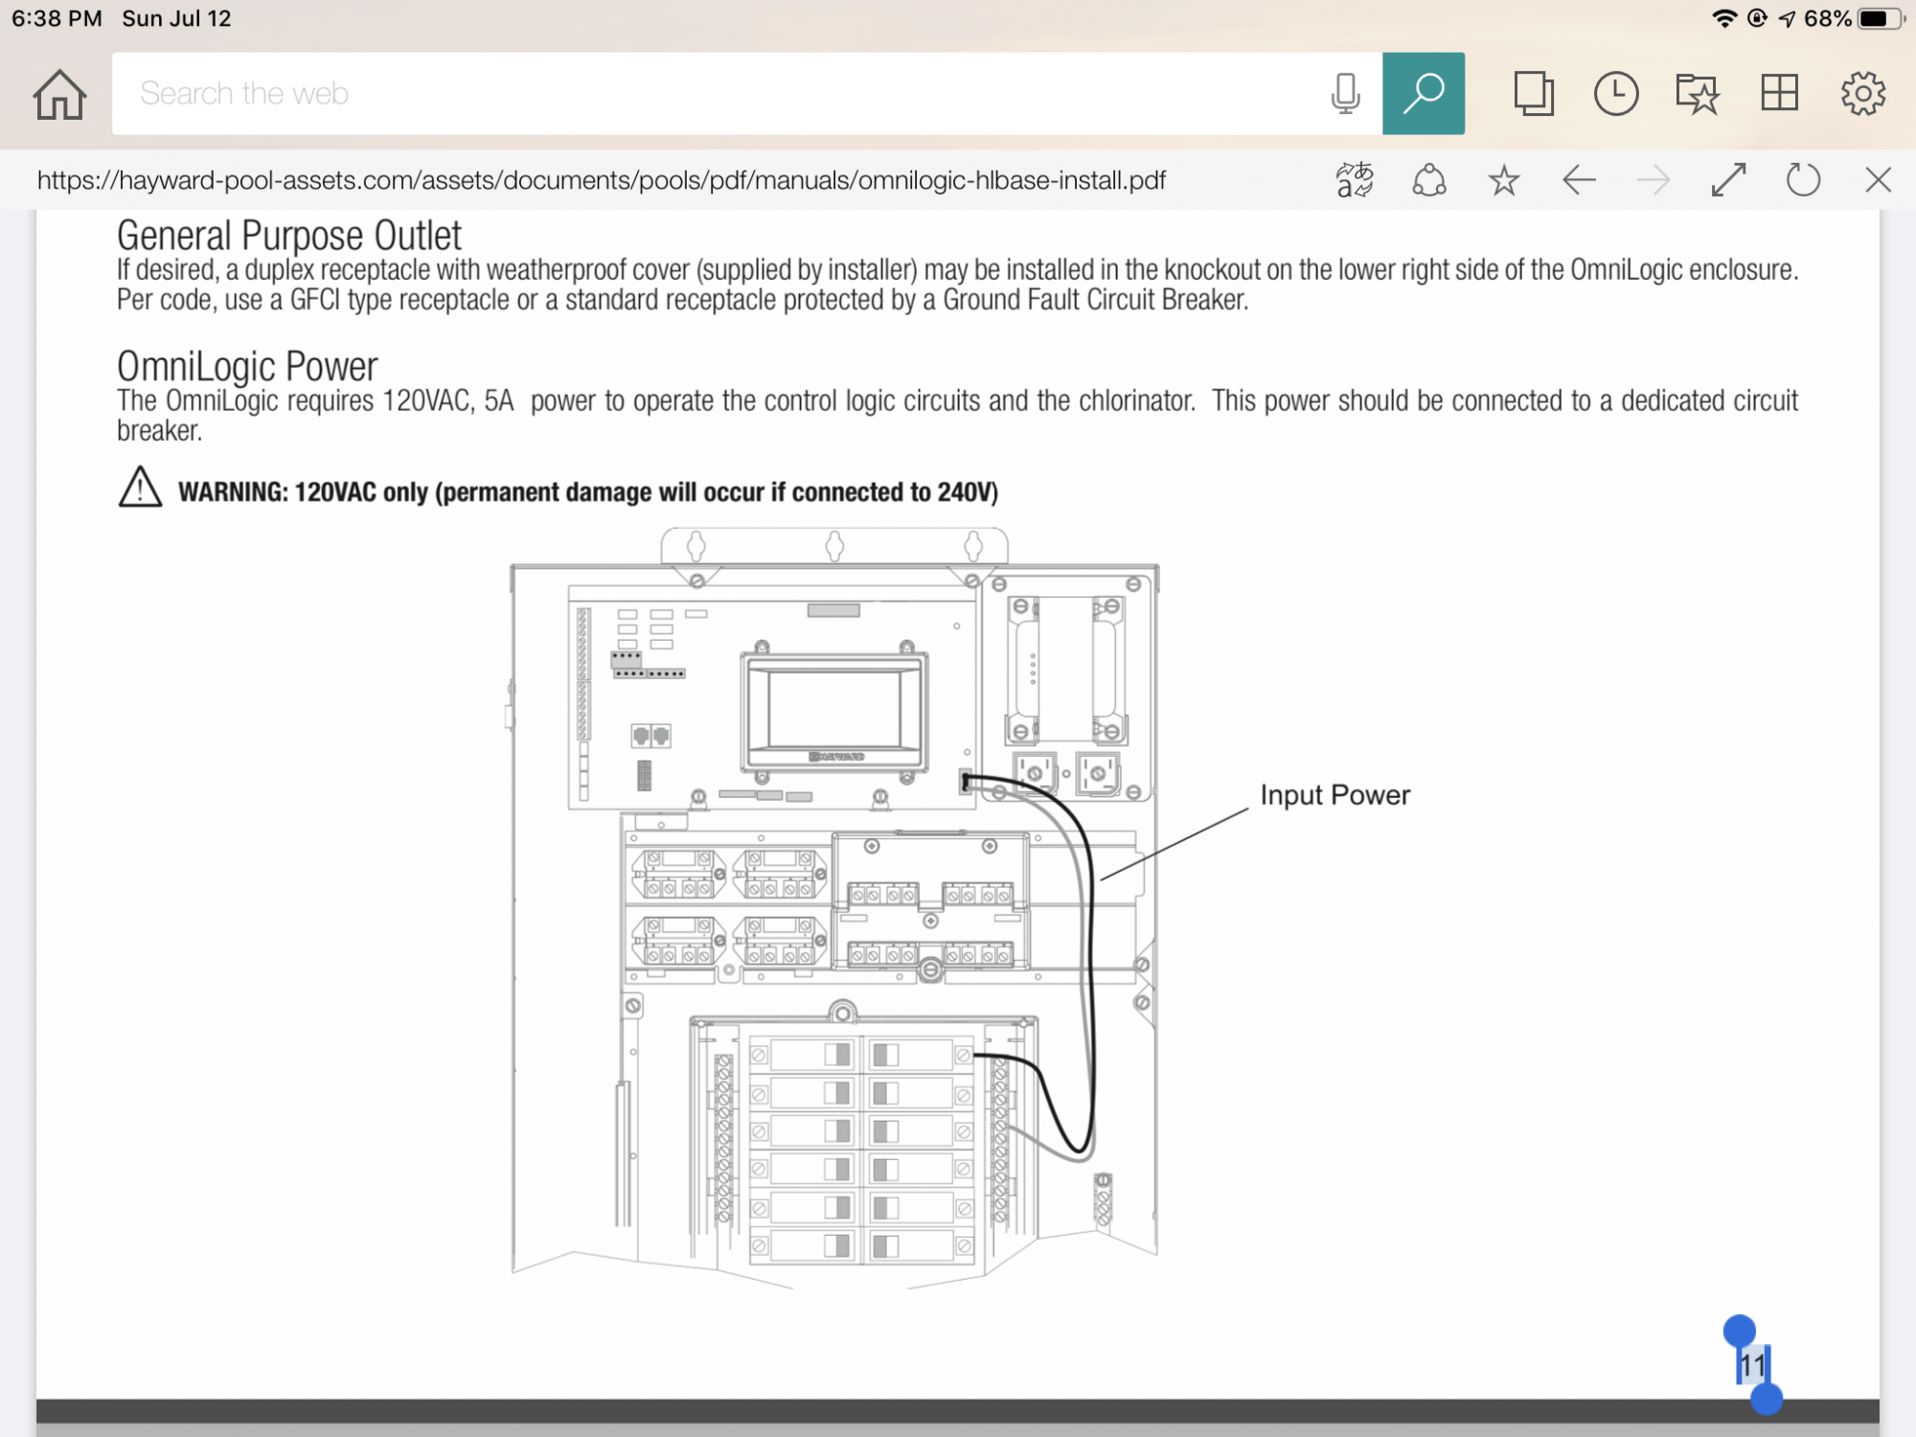Bookmark this page with the star
The width and height of the screenshot is (1916, 1437).
pos(1504,180)
